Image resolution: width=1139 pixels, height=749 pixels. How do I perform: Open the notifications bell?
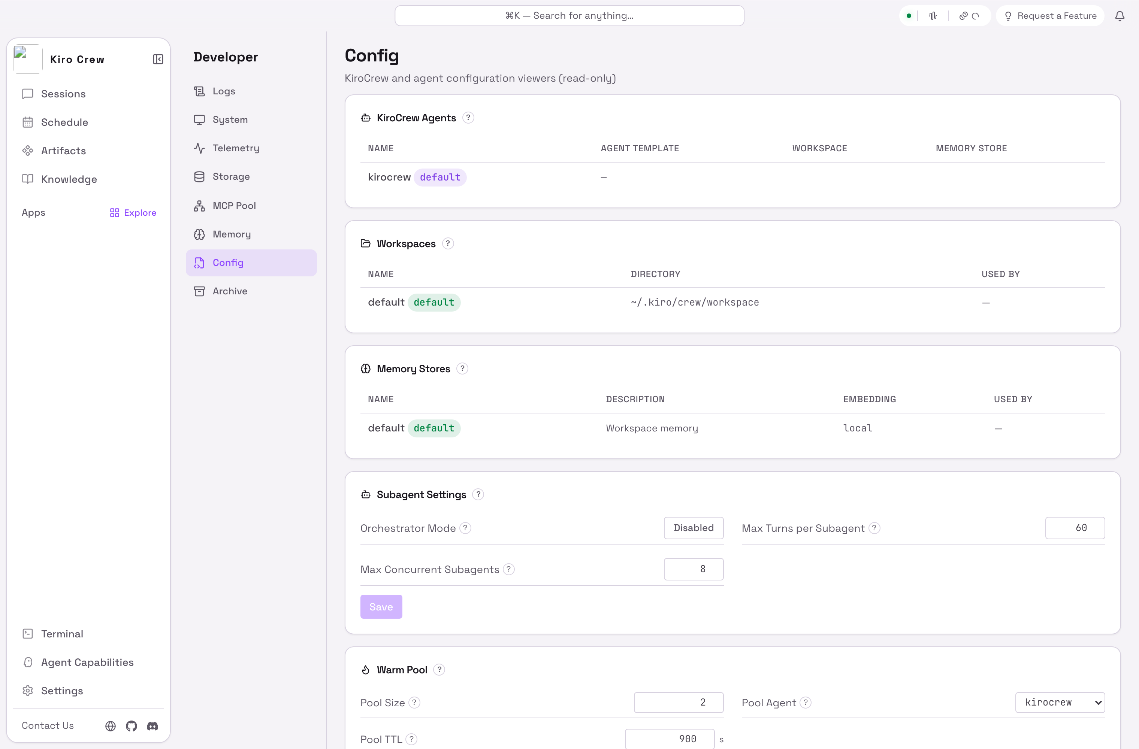(x=1120, y=16)
